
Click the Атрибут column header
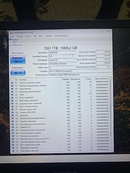(x=23, y=80)
